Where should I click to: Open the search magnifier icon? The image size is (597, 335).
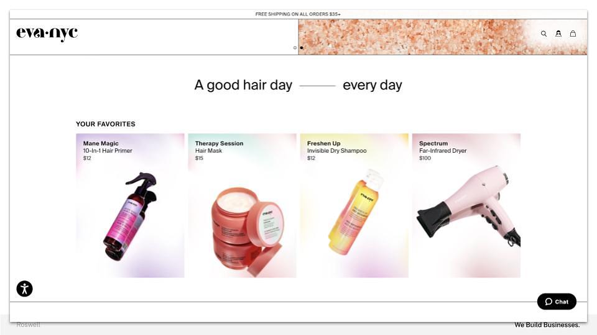coord(544,33)
